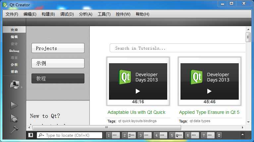Screen dimensions: 254x142
Task: Select the 教程 tutorials page
Action: [x=58, y=78]
